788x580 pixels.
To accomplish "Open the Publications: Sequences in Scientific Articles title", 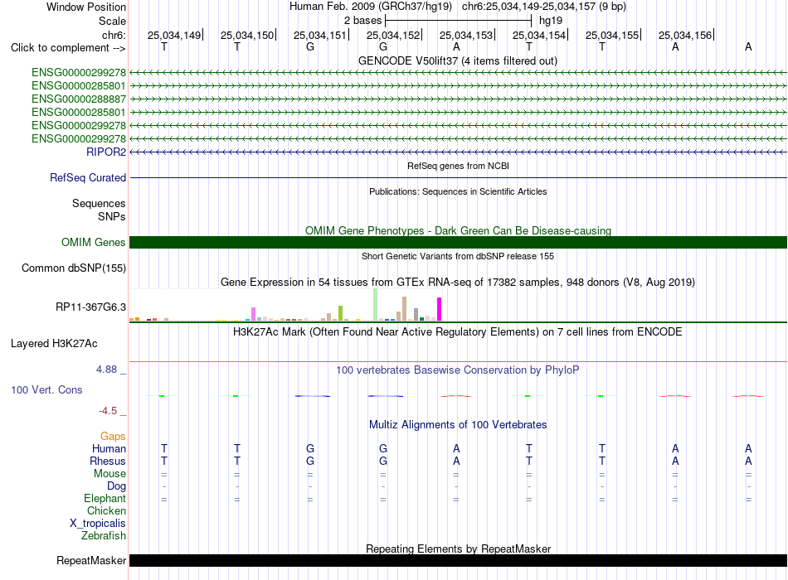I will click(x=458, y=191).
